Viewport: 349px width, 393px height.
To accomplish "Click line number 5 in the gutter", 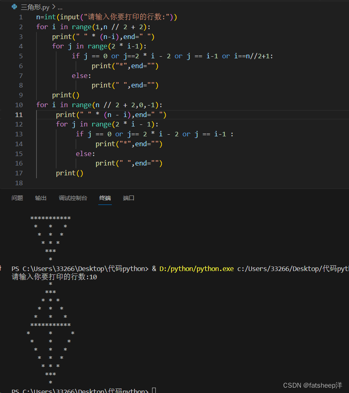I will pos(21,56).
